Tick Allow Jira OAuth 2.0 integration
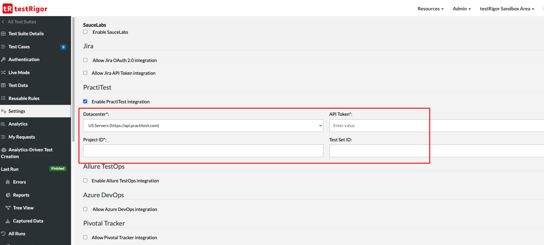The height and width of the screenshot is (245, 544). coord(85,60)
